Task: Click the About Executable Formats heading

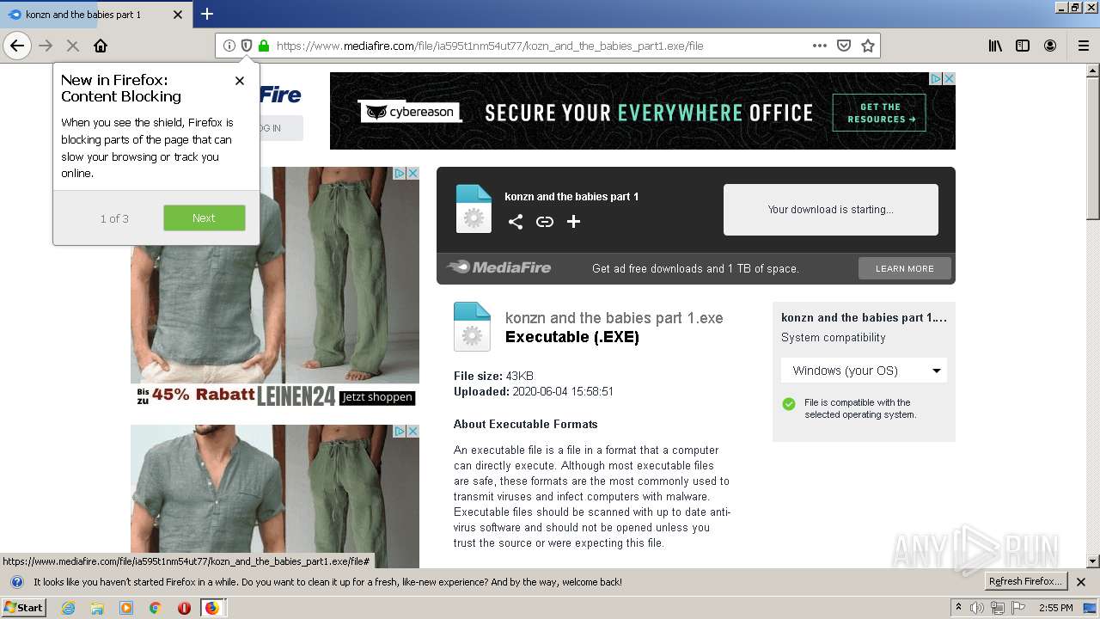Action: [526, 424]
